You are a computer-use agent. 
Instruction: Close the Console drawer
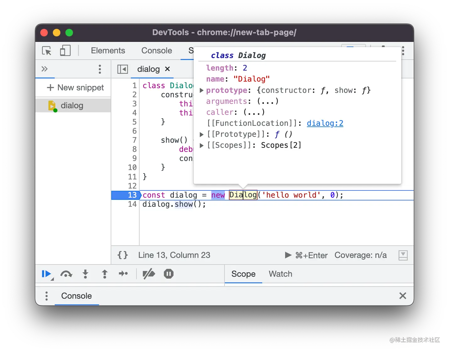[403, 296]
